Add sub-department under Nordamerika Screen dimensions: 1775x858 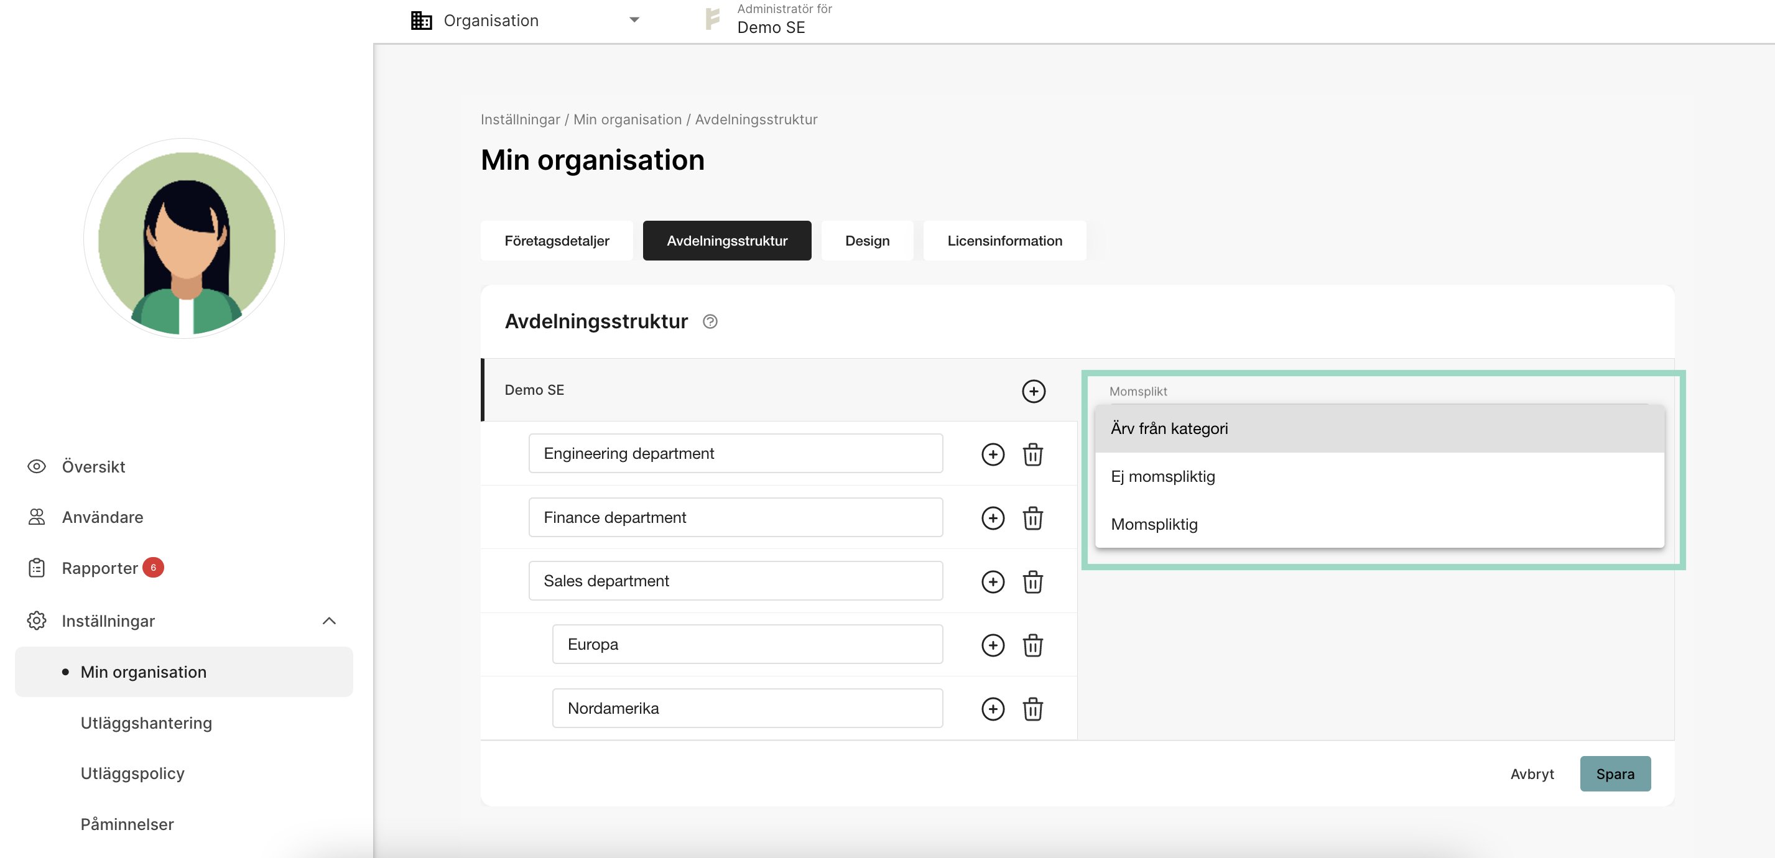click(x=992, y=709)
